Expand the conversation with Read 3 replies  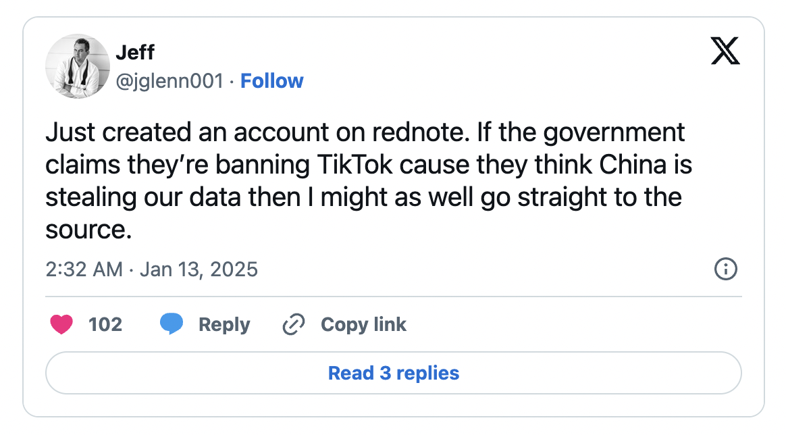click(392, 372)
